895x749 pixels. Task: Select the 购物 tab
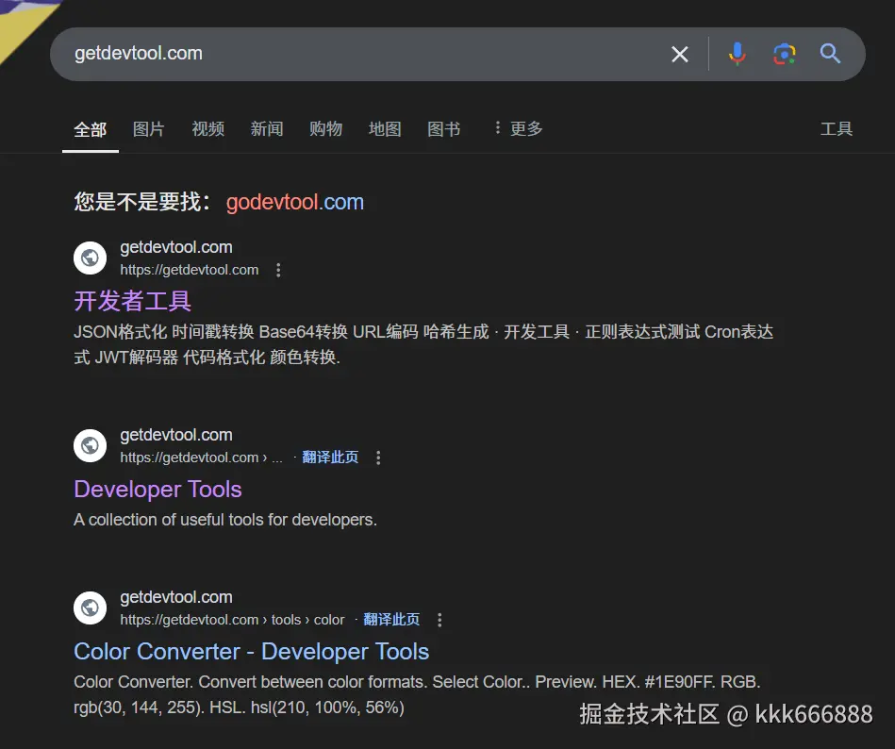325,128
